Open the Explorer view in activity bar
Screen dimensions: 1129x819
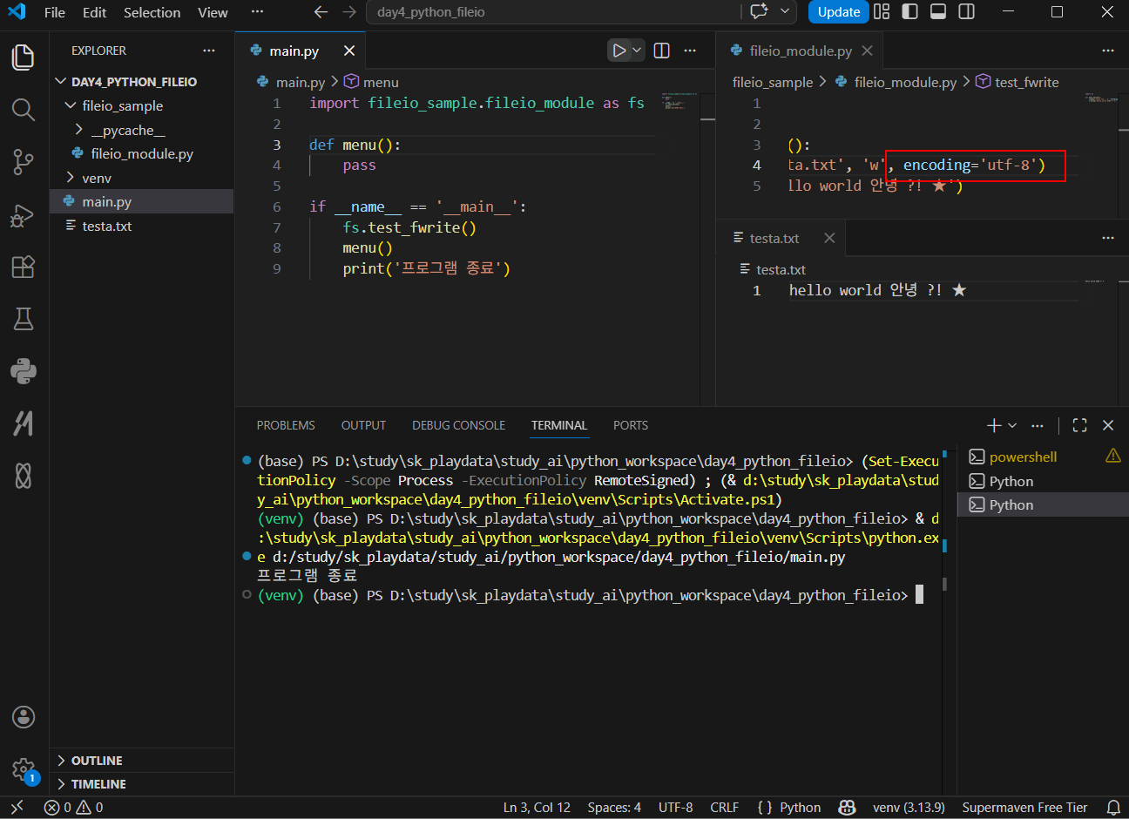[24, 58]
